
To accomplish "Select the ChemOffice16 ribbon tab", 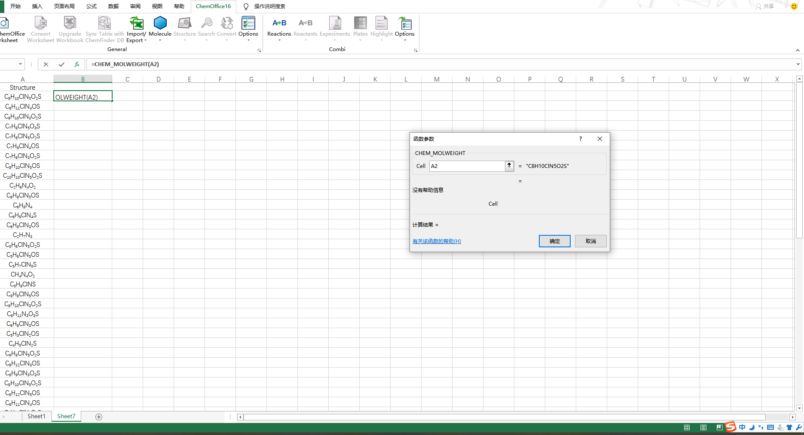I will click(213, 6).
